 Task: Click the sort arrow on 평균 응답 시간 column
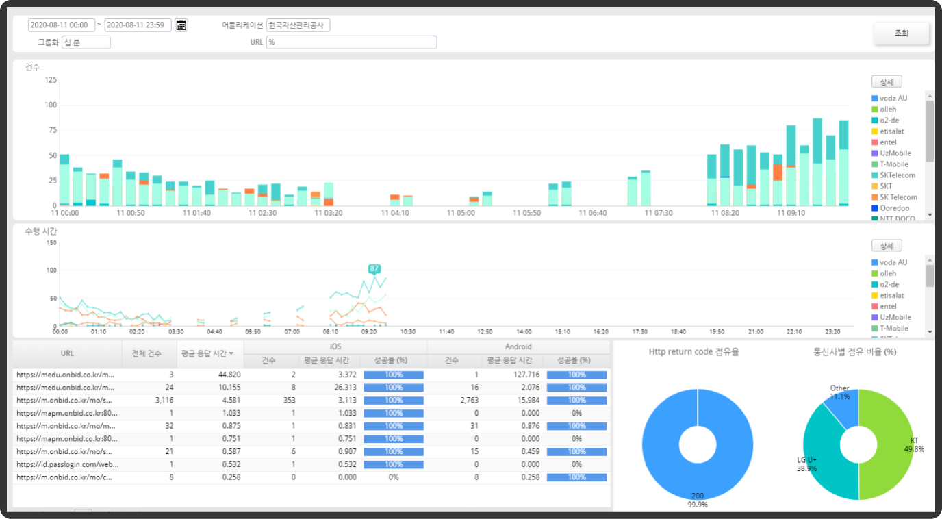coord(231,353)
